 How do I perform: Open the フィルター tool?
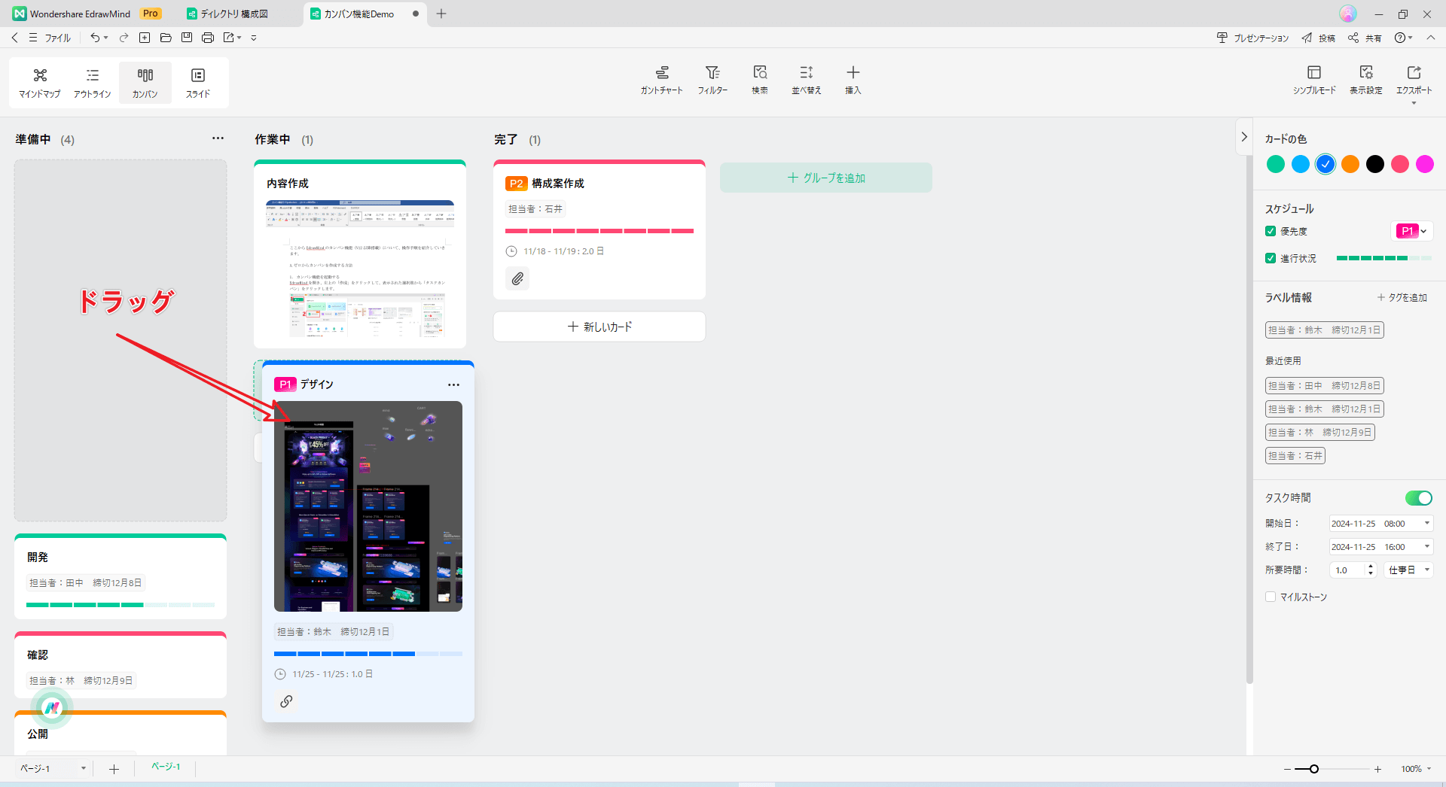pyautogui.click(x=712, y=80)
